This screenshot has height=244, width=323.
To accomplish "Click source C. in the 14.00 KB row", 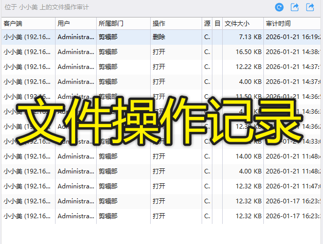I will 207,156.
